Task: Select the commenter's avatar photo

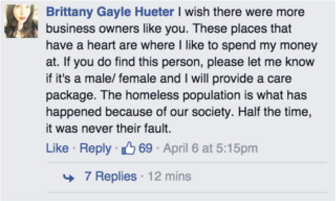Action: click(x=21, y=21)
